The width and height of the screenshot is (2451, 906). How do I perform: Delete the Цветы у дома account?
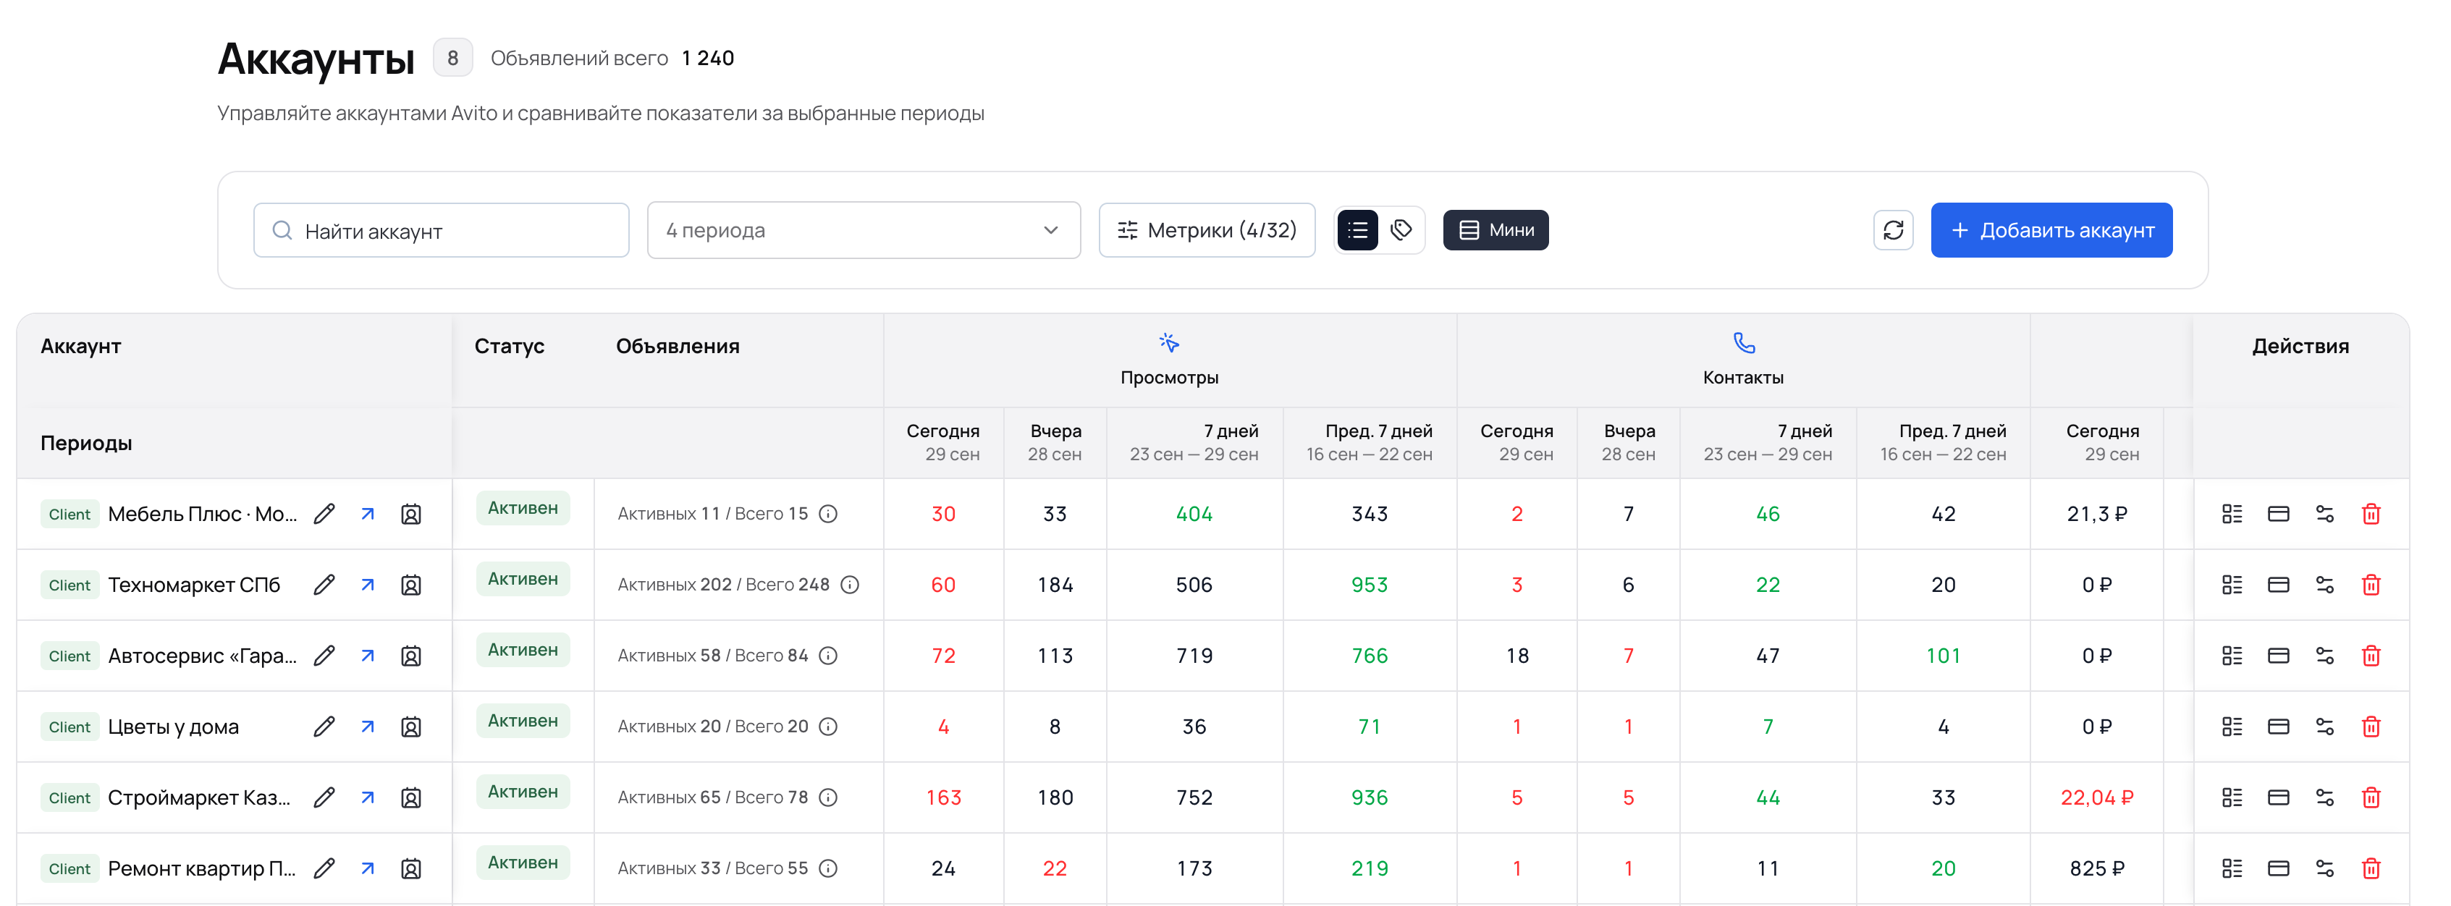2371,727
